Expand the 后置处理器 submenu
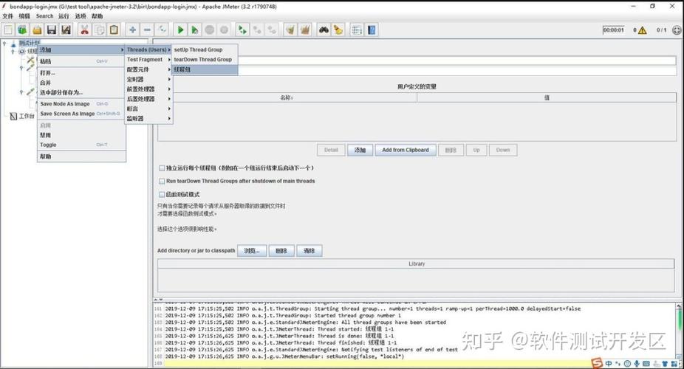Viewport: 684px width, 369px height. click(148, 99)
